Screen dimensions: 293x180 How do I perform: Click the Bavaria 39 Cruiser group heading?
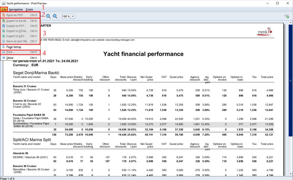[x=25, y=166]
